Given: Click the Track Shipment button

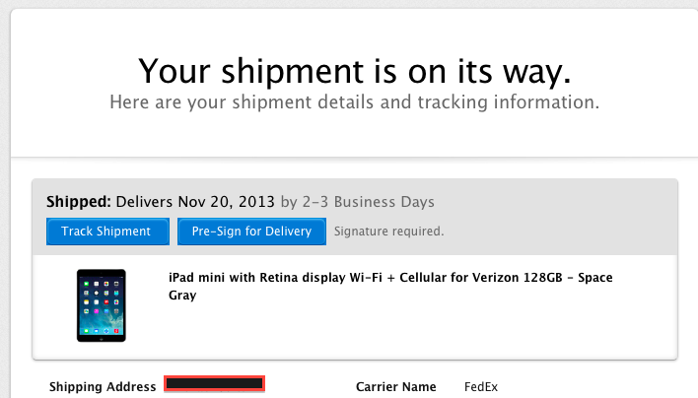Looking at the screenshot, I should [107, 232].
